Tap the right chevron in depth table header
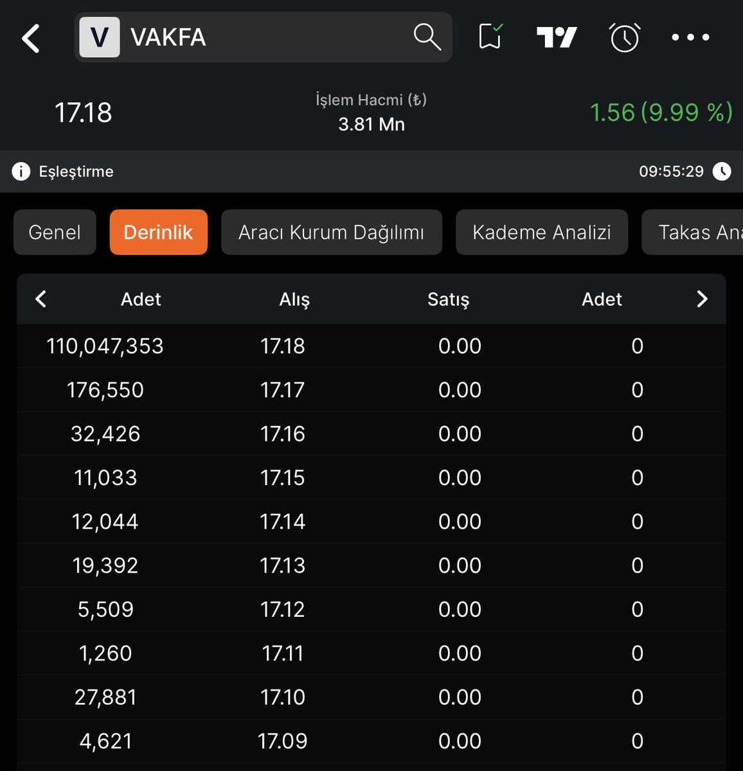The width and height of the screenshot is (743, 771). 702,299
